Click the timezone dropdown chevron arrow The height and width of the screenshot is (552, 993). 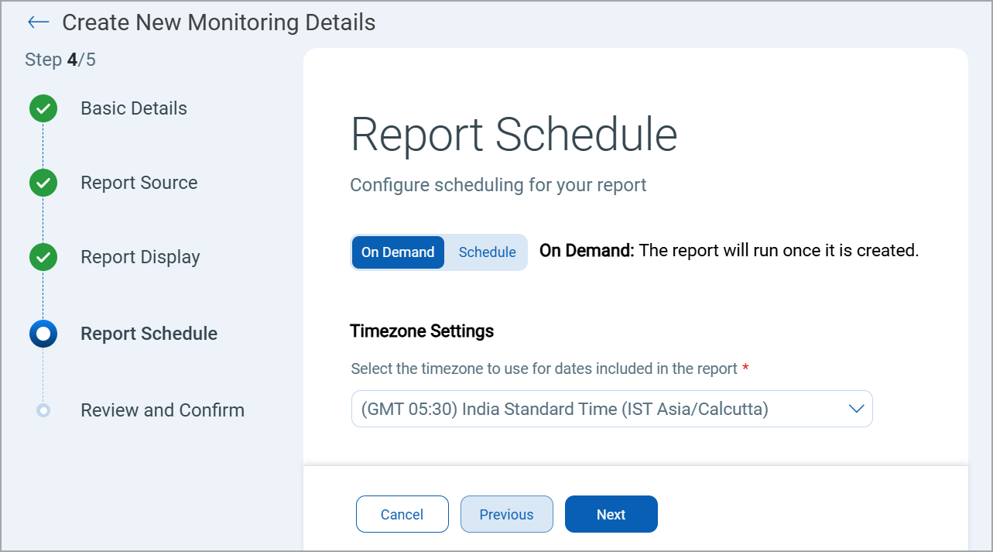856,409
